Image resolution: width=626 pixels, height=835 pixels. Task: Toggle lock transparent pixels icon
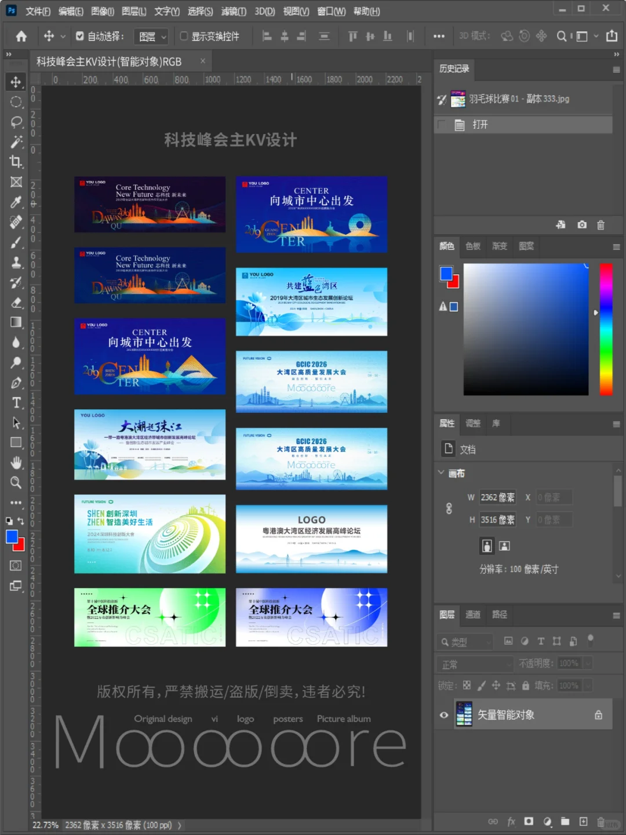pos(467,685)
